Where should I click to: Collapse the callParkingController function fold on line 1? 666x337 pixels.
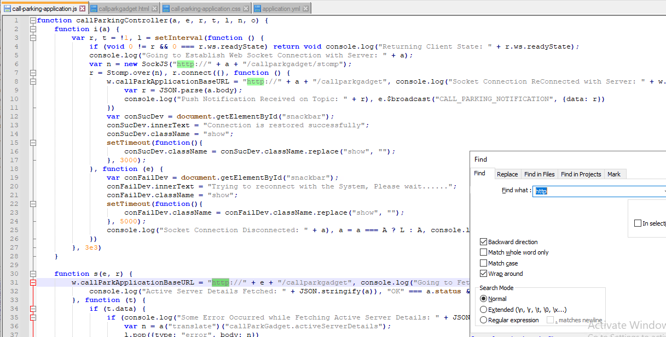coord(33,20)
